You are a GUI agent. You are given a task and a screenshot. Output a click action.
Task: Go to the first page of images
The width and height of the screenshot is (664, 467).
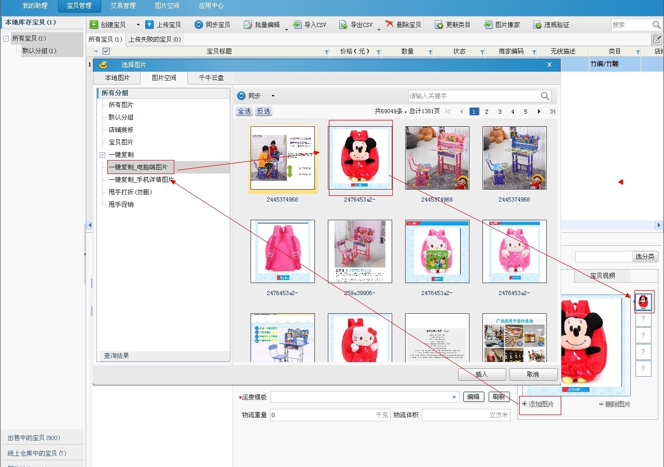click(448, 112)
